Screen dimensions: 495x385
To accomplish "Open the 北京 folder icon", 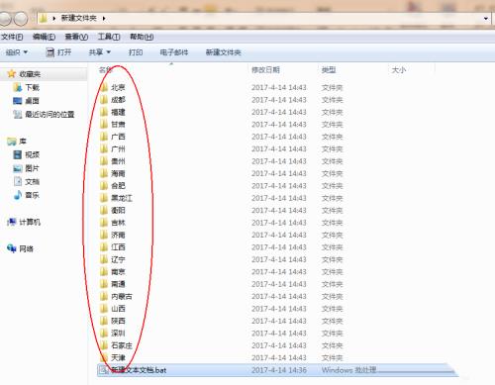I will (104, 87).
